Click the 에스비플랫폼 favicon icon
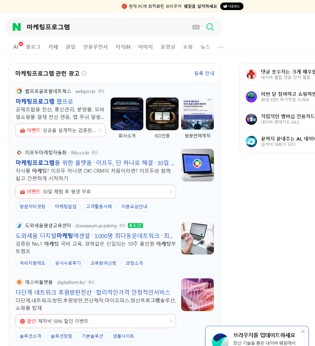 pyautogui.click(x=19, y=282)
